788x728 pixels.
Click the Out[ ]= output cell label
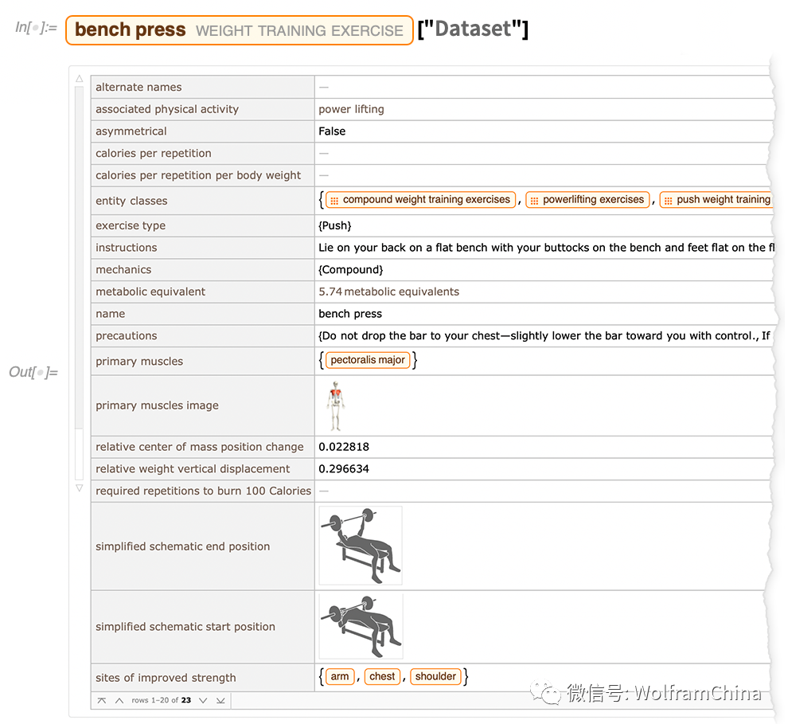coord(33,373)
